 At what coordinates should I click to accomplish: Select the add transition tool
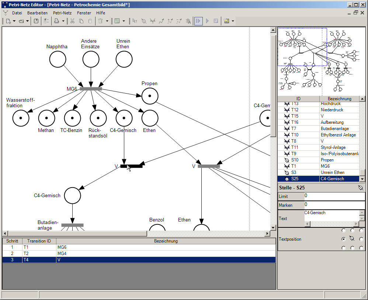153,21
